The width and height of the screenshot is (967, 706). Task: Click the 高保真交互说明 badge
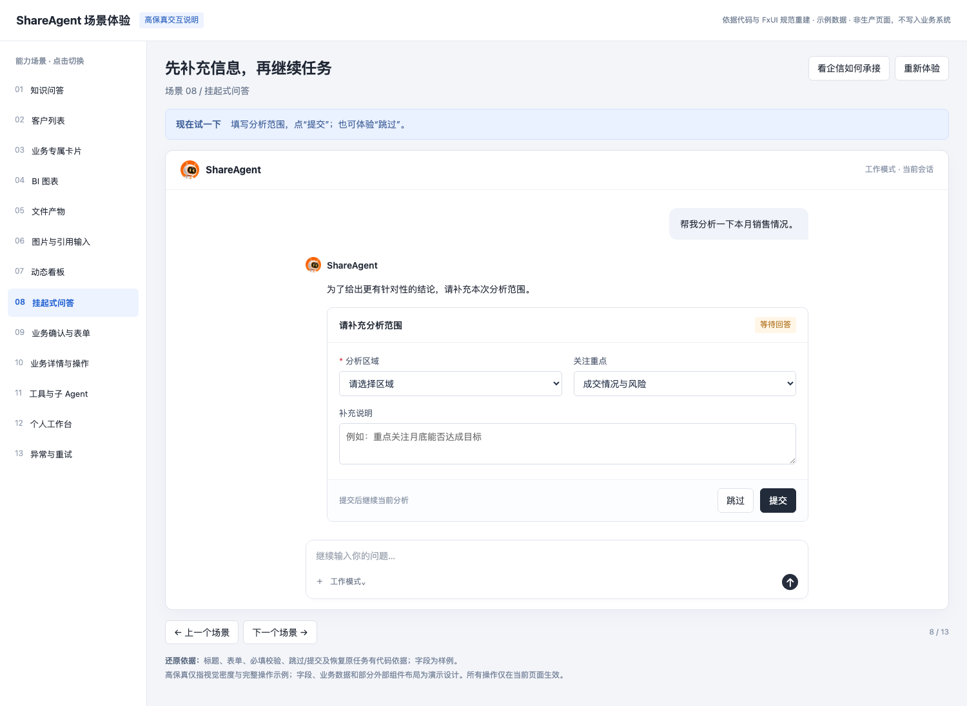[x=171, y=20]
